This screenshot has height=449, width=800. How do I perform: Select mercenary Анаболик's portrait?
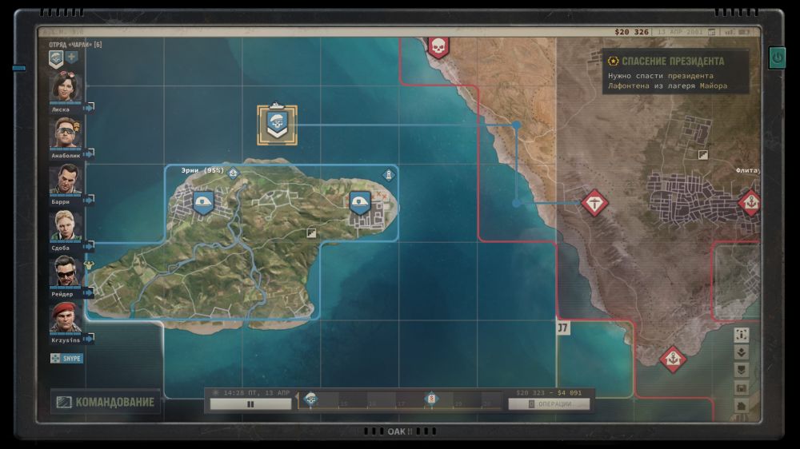tap(66, 133)
